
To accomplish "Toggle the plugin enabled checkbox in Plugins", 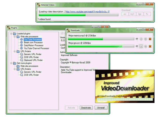I will pos(62,33).
